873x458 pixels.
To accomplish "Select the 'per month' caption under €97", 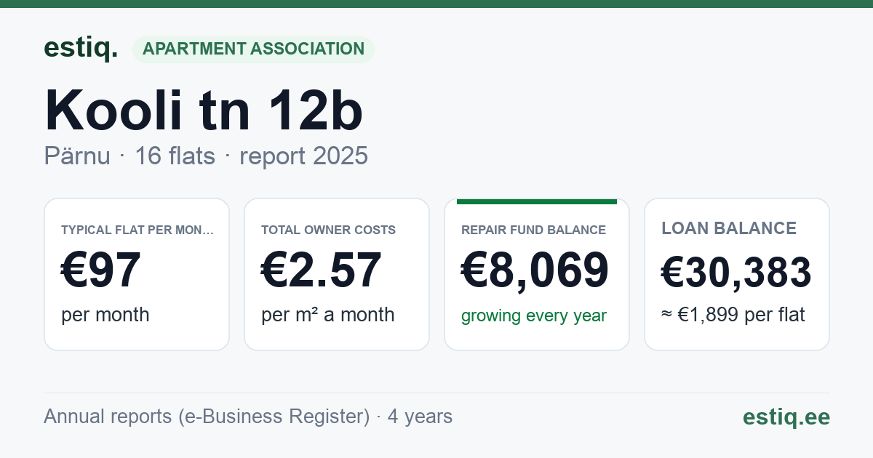I will click(x=105, y=315).
